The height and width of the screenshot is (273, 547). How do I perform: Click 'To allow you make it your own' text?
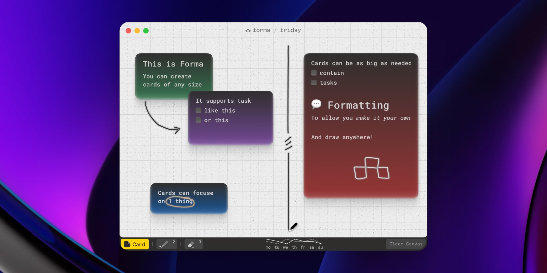[361, 118]
